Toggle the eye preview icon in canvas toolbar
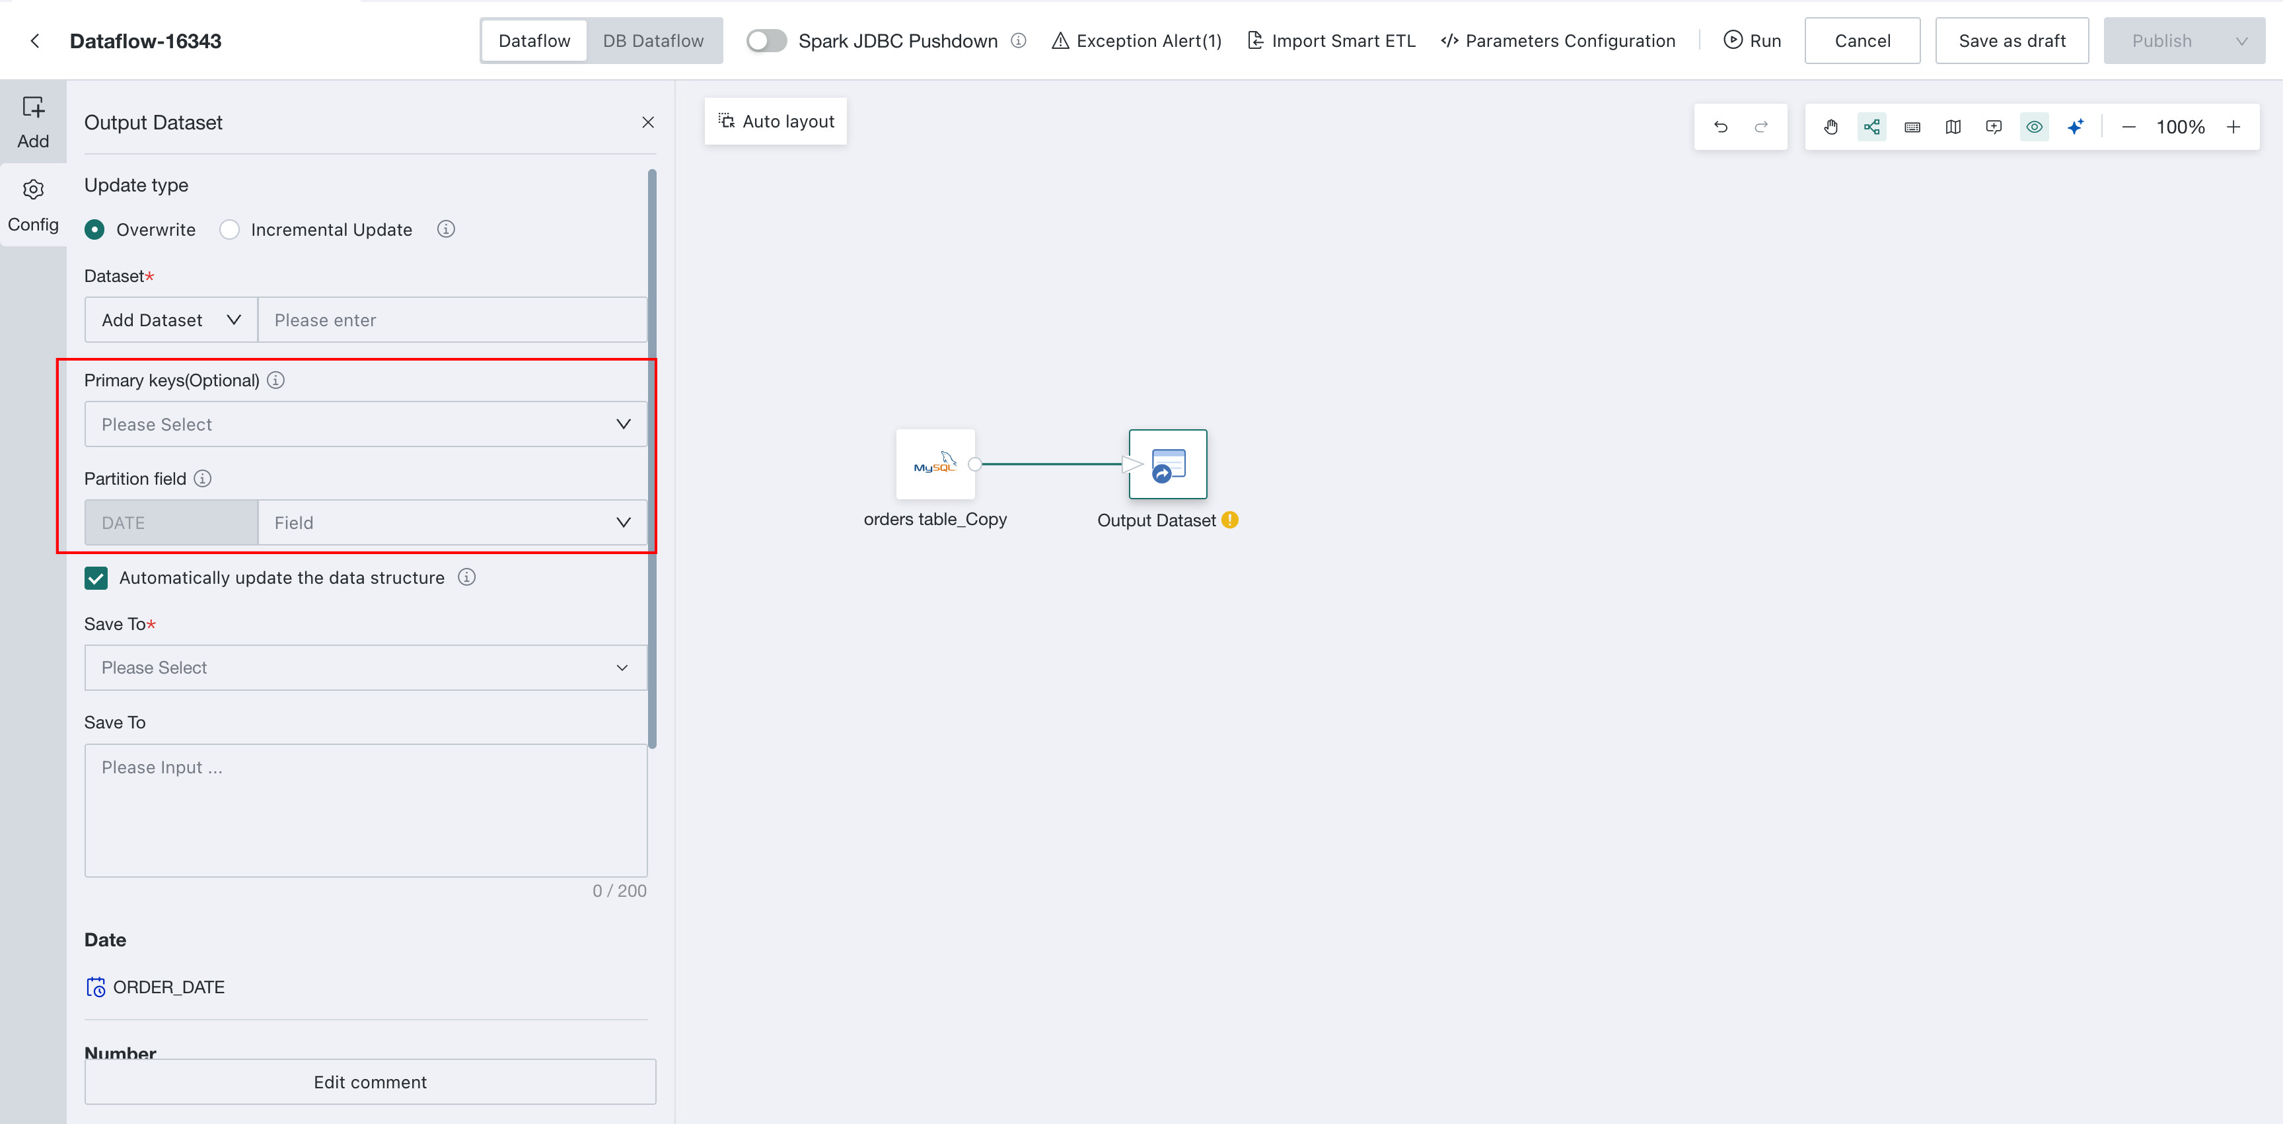 (2035, 127)
